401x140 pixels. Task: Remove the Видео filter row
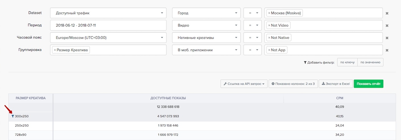[x=387, y=25]
